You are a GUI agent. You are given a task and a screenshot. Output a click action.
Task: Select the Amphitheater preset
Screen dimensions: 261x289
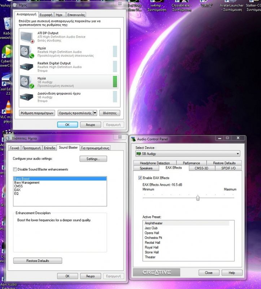click(x=186, y=223)
